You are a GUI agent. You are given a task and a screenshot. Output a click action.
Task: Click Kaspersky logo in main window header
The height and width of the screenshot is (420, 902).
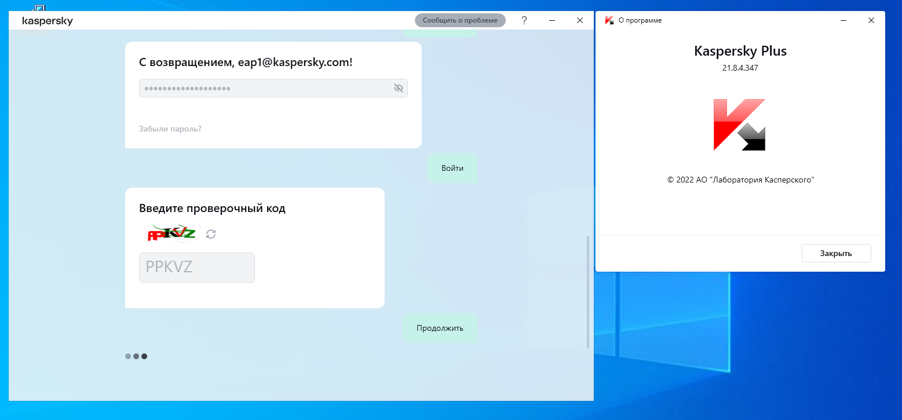click(48, 21)
